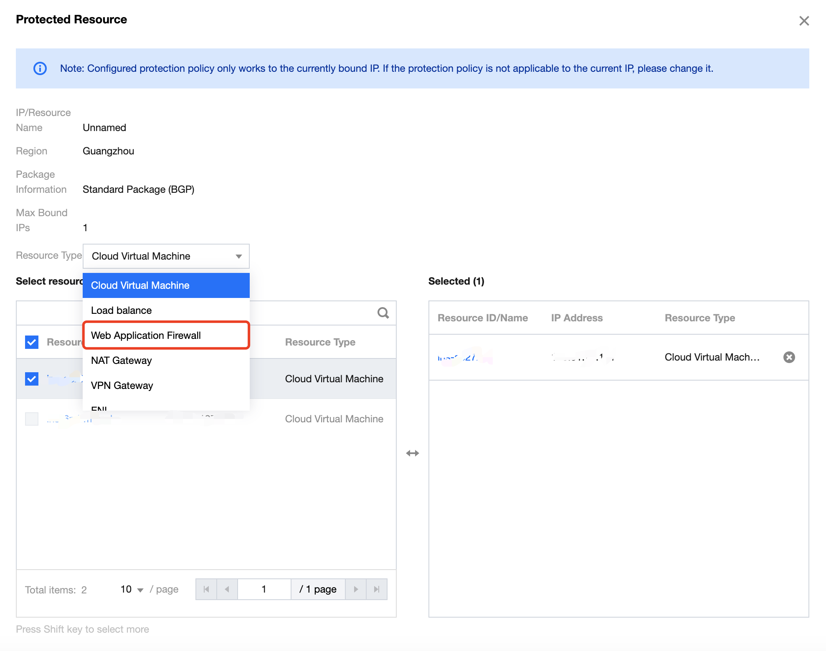Close the Protected Resource dialog
Image resolution: width=826 pixels, height=651 pixels.
(804, 21)
